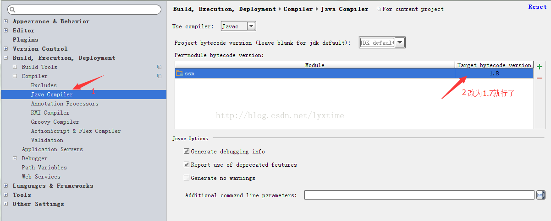
Task: Click the red minus remove-module icon
Action: (x=540, y=78)
